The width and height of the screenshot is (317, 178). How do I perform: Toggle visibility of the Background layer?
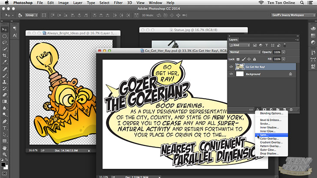pyautogui.click(x=231, y=74)
